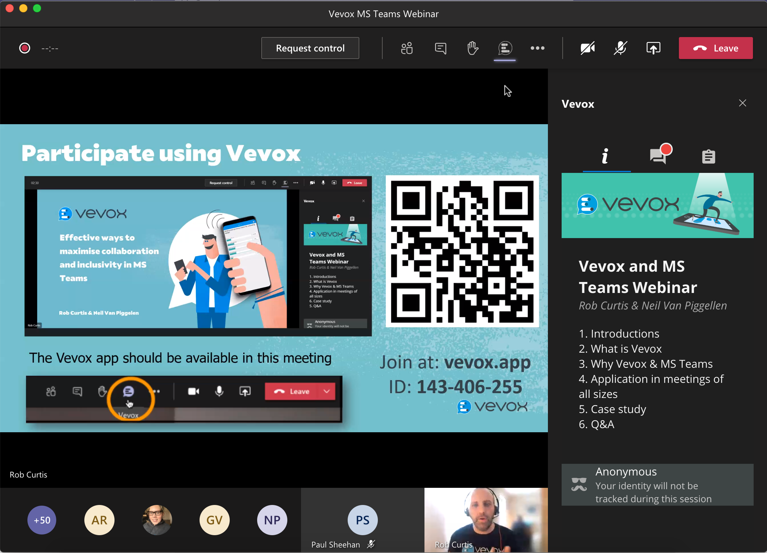Click the macOS yellow minimize button
The width and height of the screenshot is (767, 553).
click(23, 8)
